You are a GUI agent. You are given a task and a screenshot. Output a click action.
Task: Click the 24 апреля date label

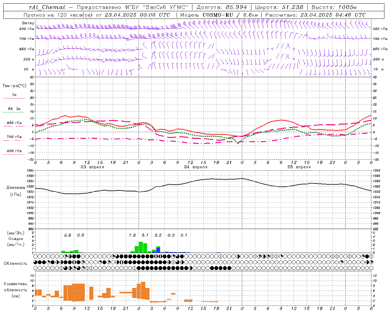click(195, 167)
